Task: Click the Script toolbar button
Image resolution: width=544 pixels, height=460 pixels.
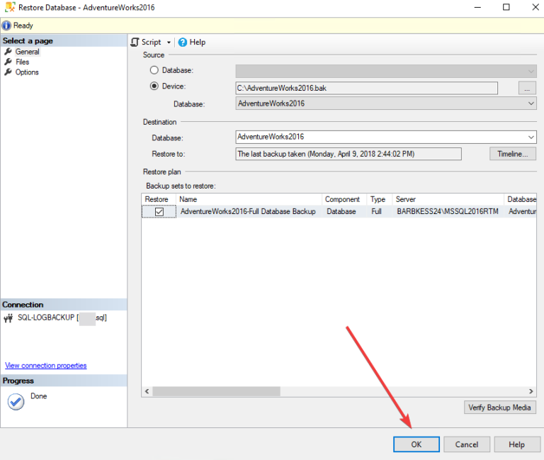Action: [x=146, y=42]
